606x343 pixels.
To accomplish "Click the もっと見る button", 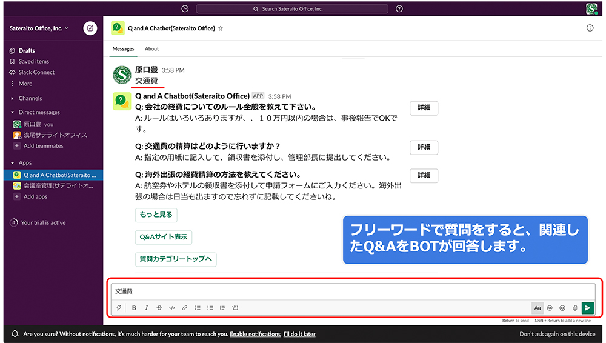I will coord(156,215).
